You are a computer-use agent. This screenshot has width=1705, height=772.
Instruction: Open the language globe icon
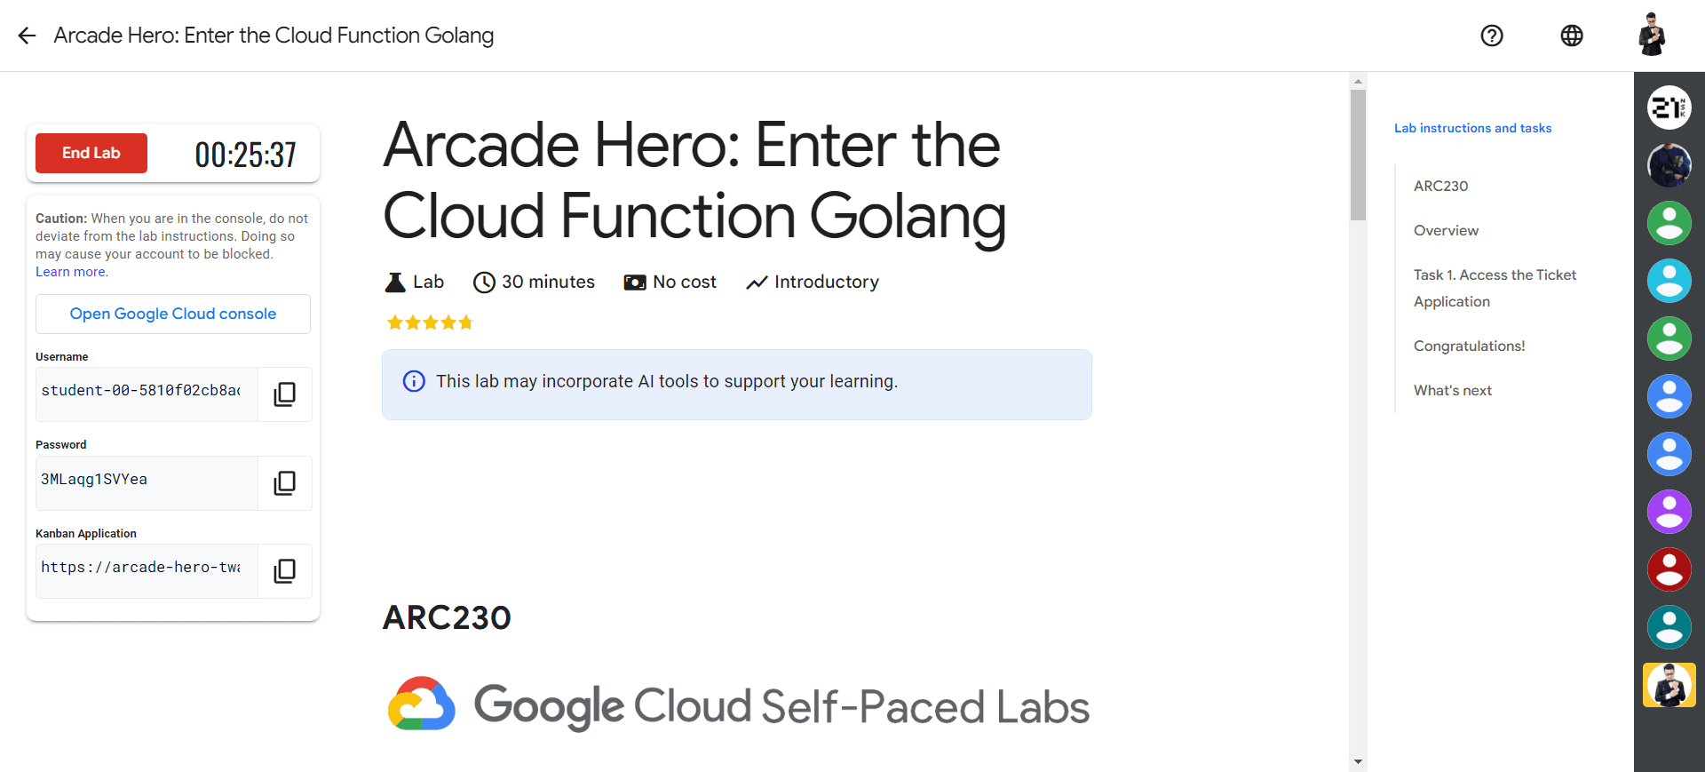tap(1572, 36)
